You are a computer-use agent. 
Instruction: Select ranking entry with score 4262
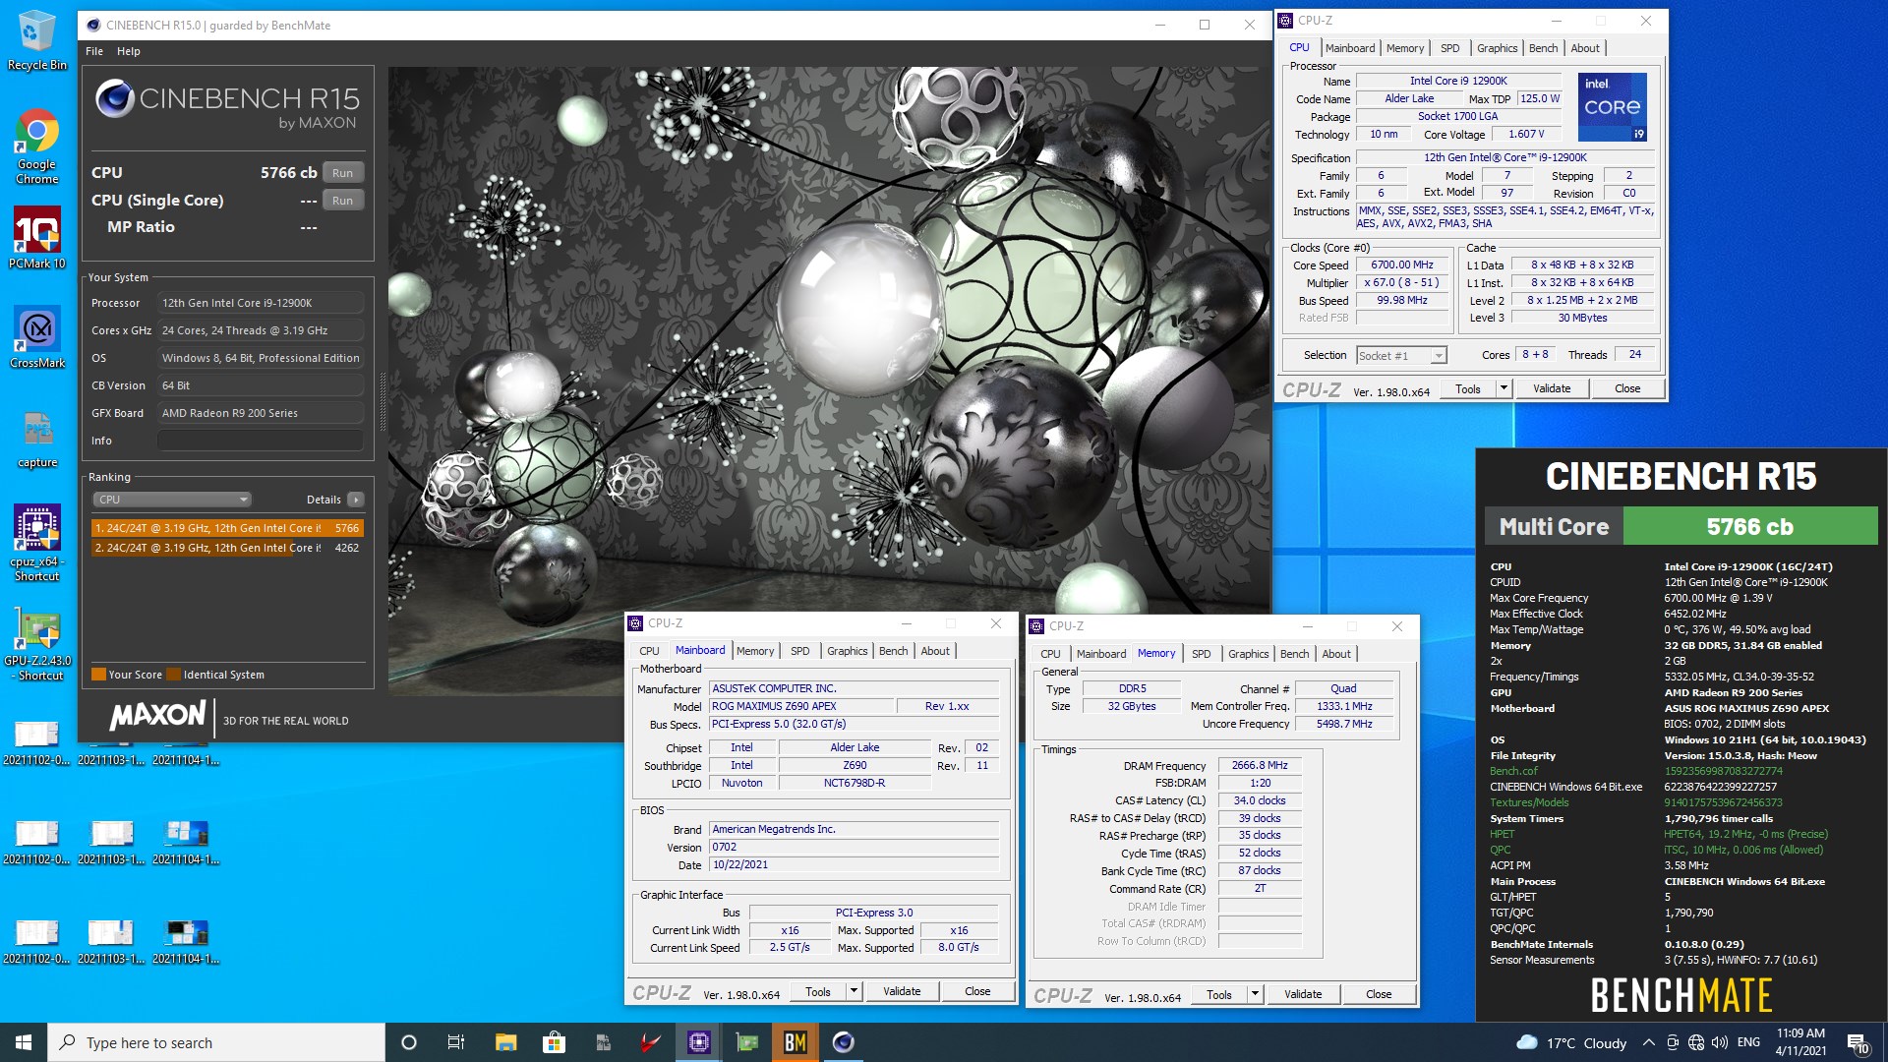coord(227,548)
